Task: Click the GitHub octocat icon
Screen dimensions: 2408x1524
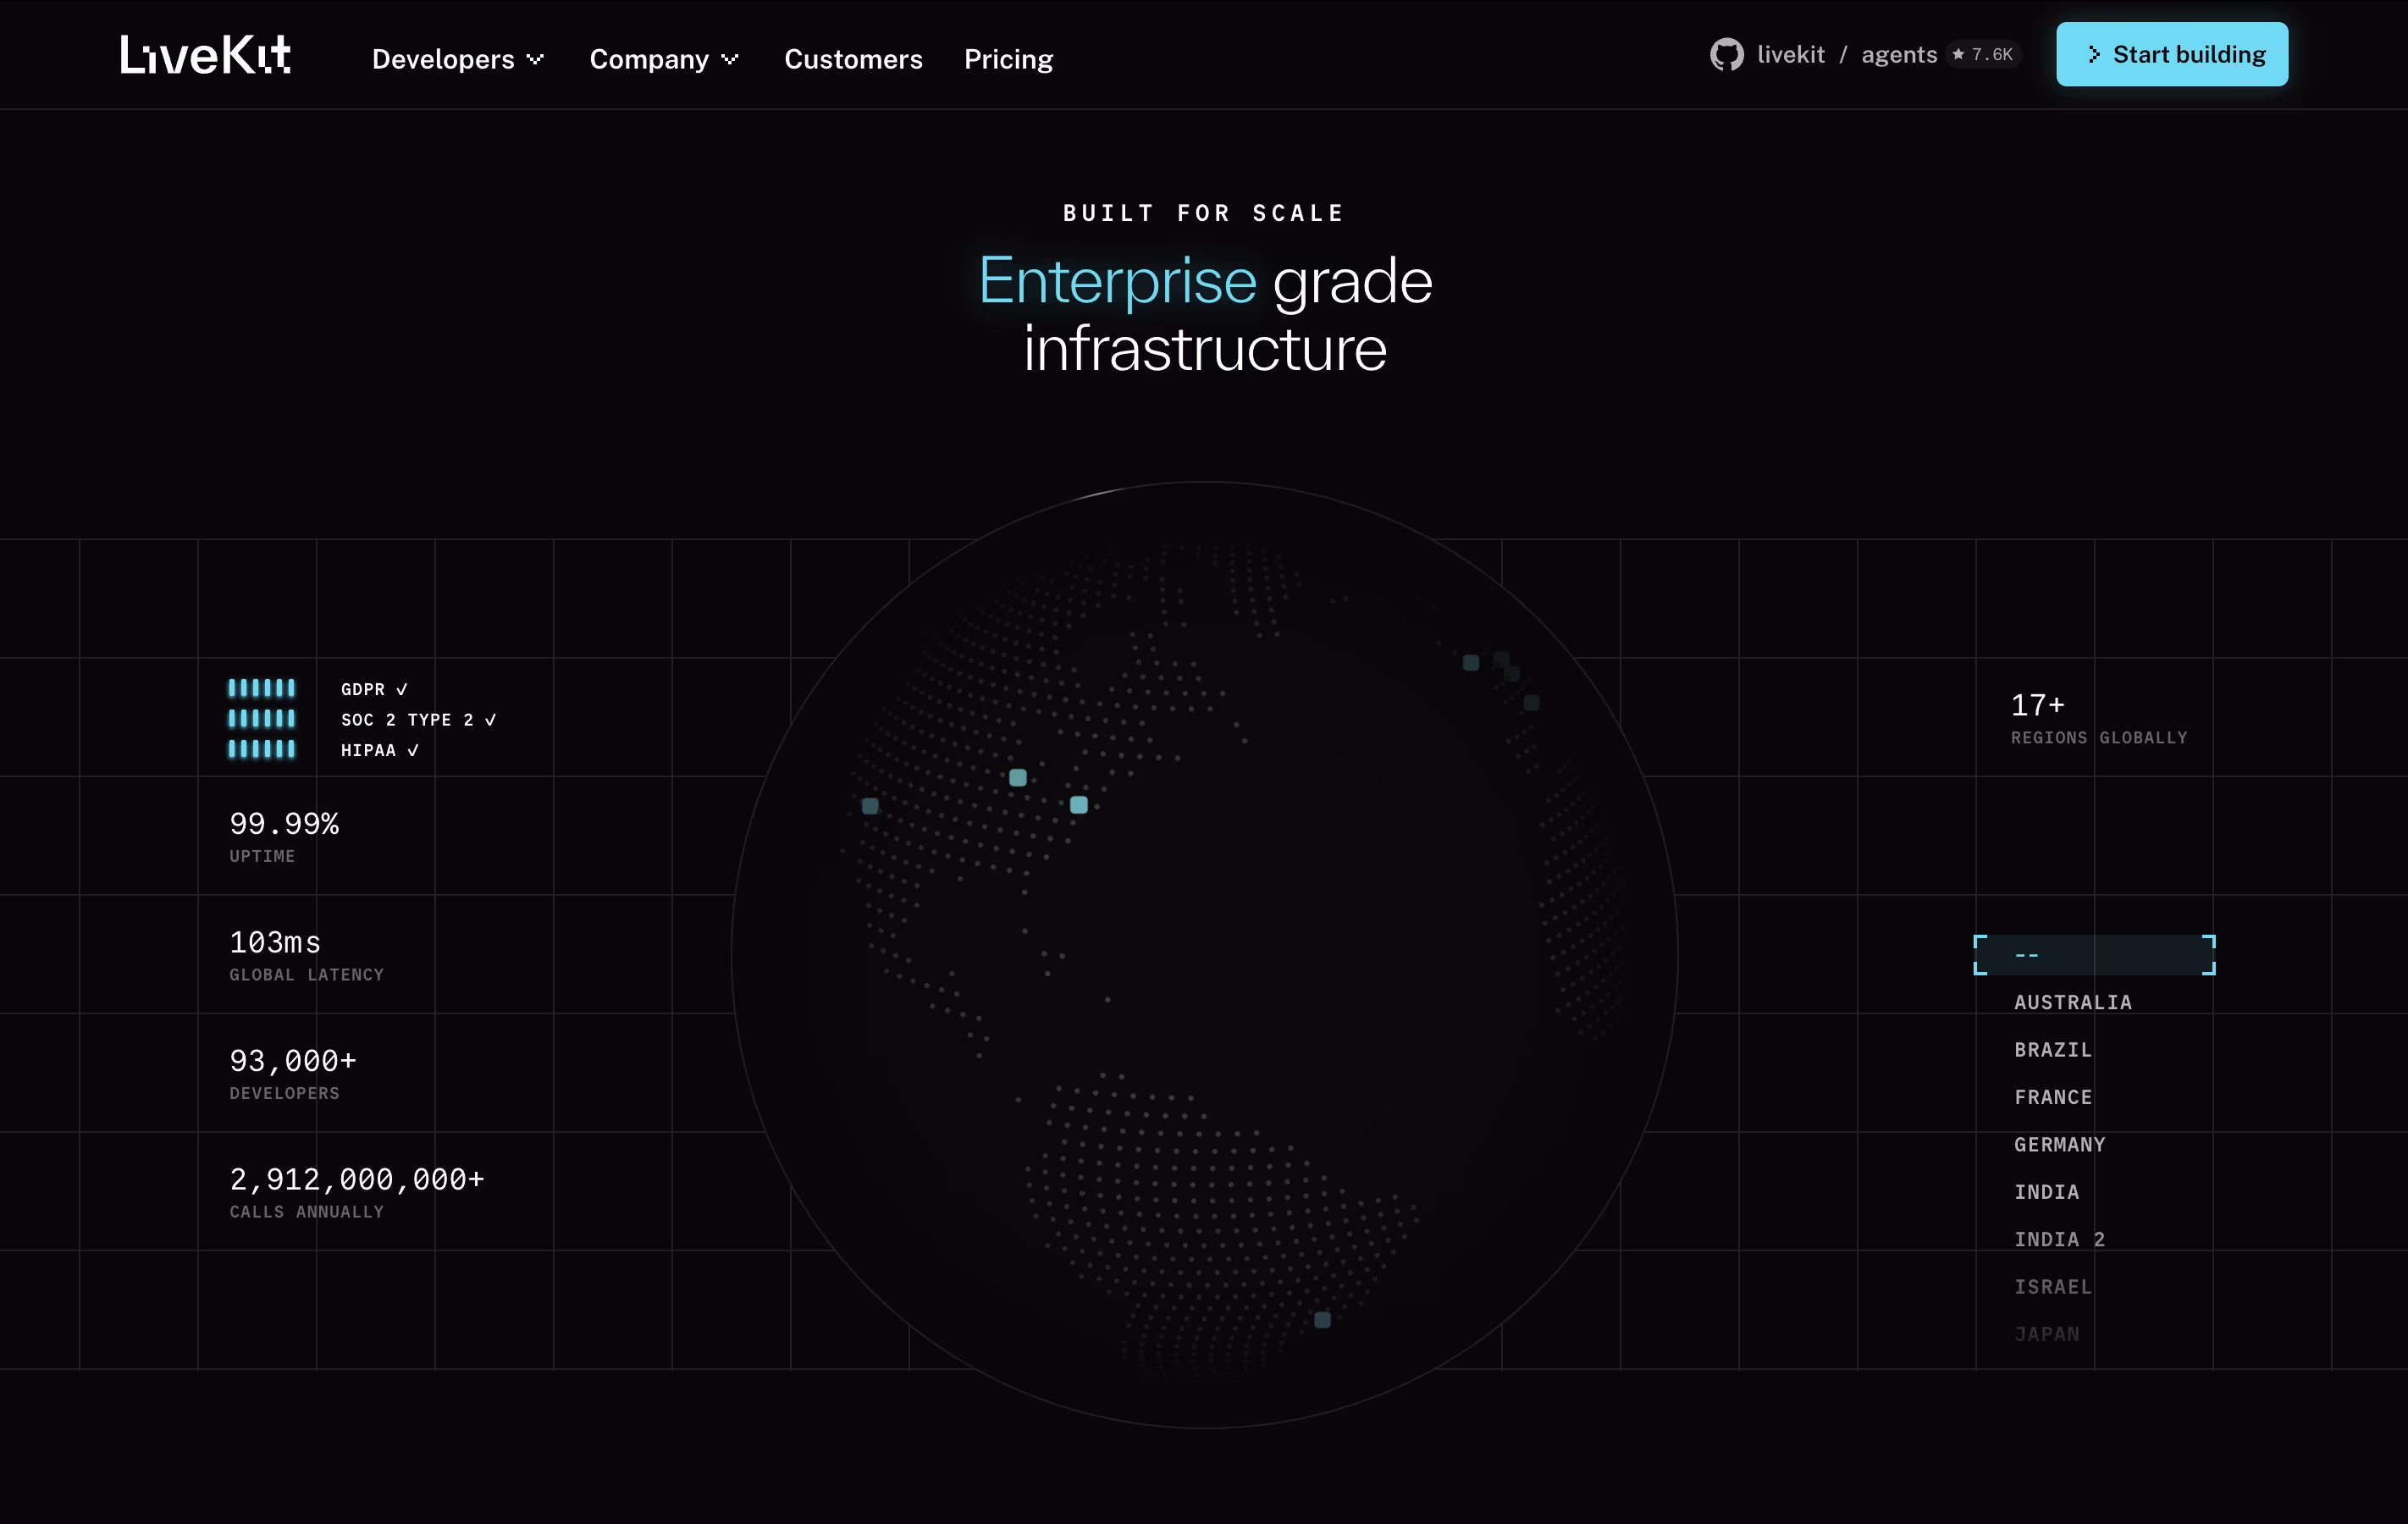Action: pos(1726,55)
